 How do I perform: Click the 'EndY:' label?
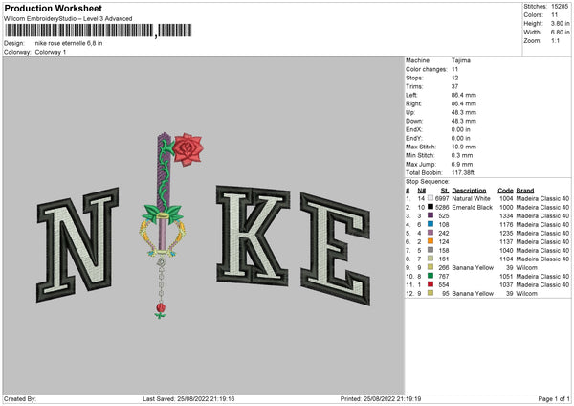point(413,138)
